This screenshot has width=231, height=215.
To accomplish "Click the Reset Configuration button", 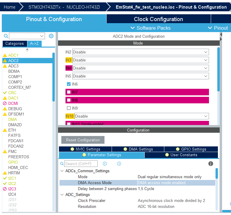I will (83, 140).
